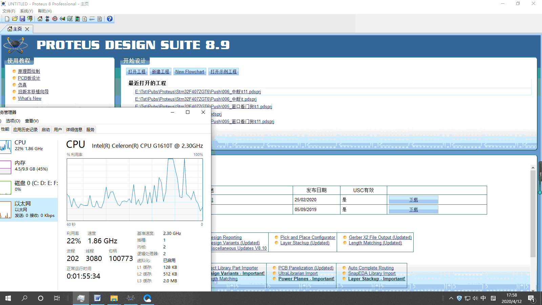
Task: Open Gerber X2 File Output (Updated) link
Action: point(380,237)
